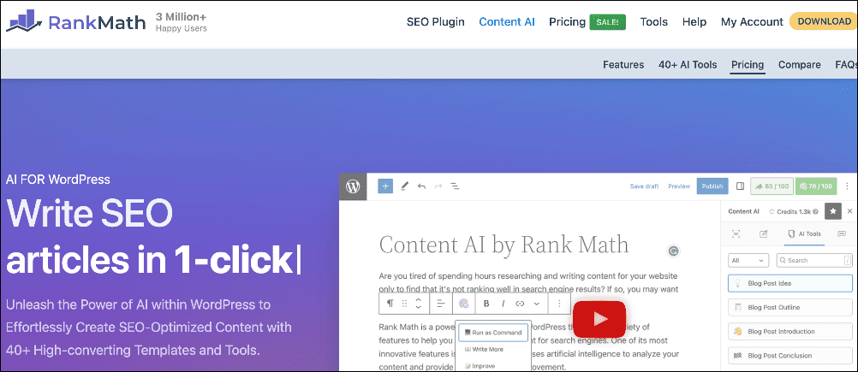Select the Blog Post Introduction tool
The width and height of the screenshot is (858, 372).
pos(790,331)
